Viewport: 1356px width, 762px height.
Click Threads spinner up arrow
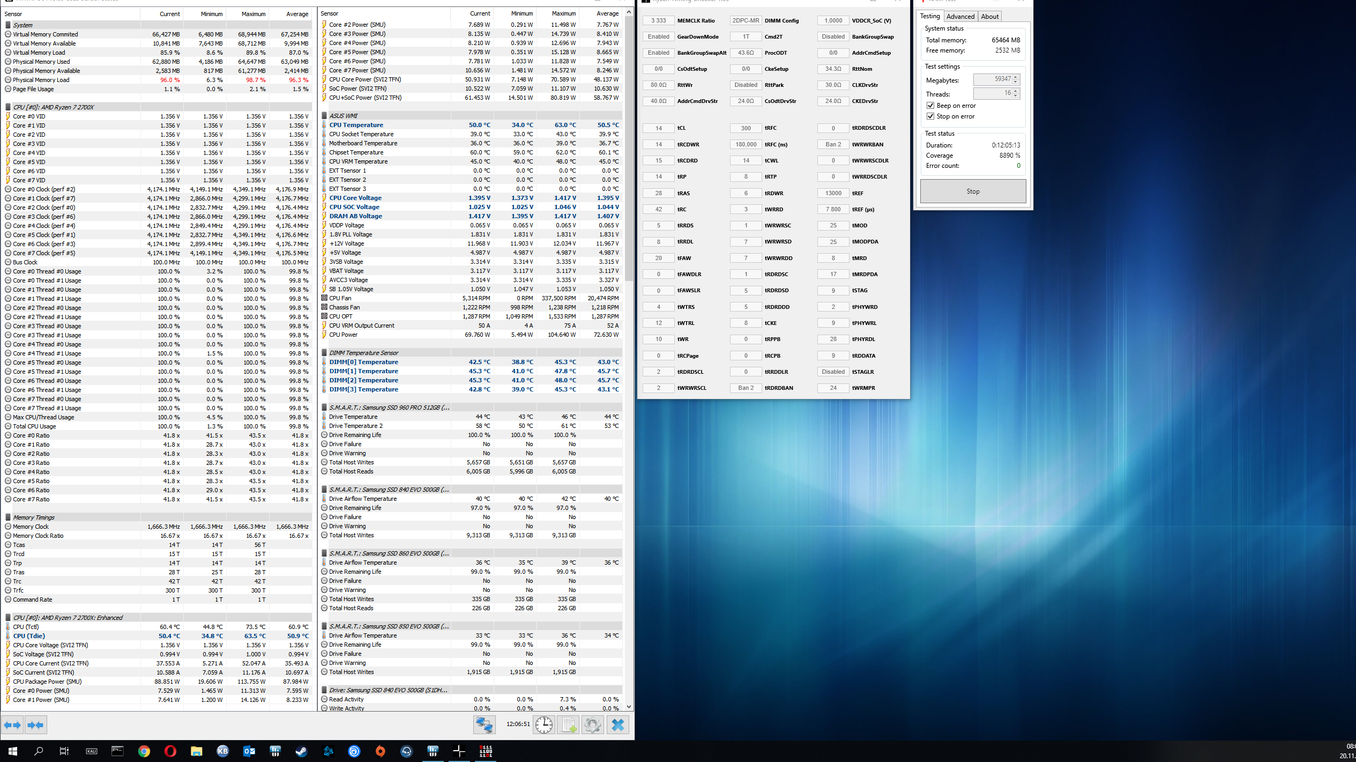click(1016, 91)
